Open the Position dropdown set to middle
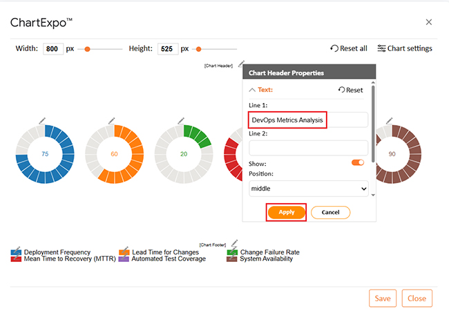 coord(308,189)
